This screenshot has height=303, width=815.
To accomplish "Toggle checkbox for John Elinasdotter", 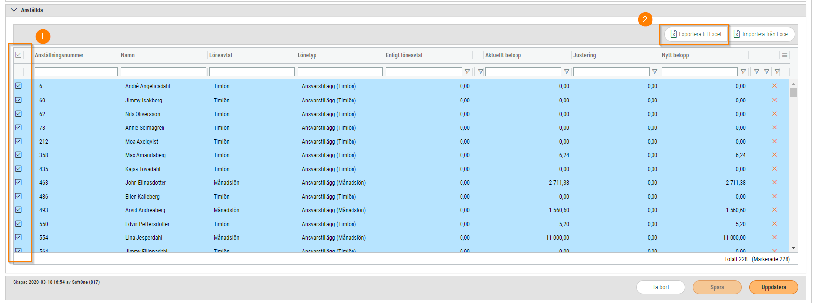I will tap(18, 182).
